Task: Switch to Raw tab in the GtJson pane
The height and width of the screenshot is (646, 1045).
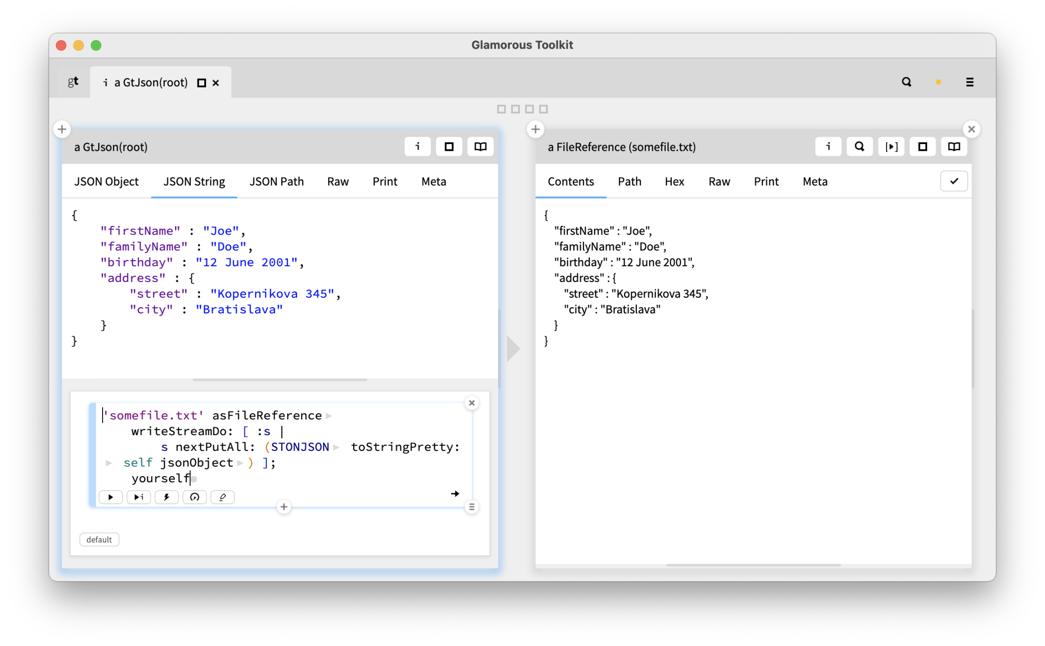Action: pos(338,182)
